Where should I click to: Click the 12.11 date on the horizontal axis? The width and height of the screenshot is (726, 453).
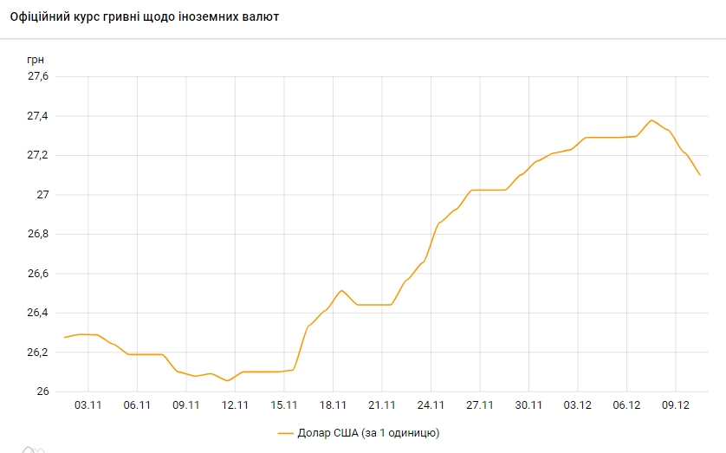tap(235, 404)
